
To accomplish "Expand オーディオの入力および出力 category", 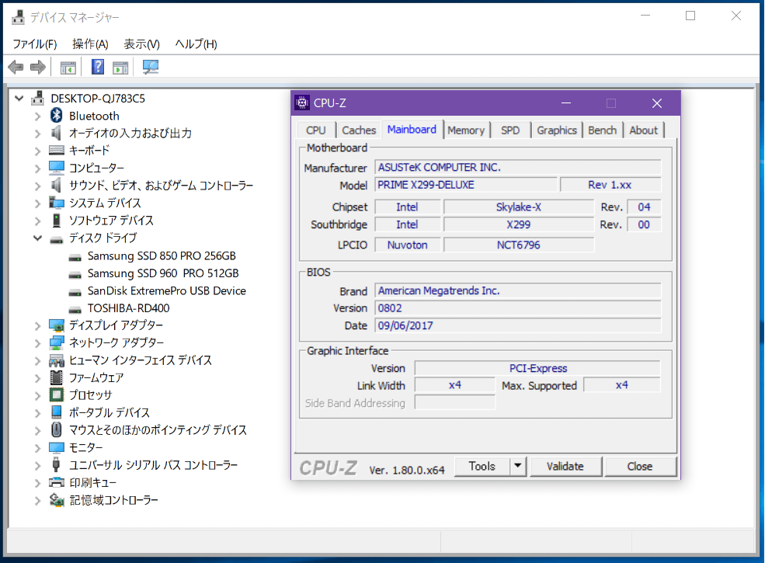I will [x=37, y=134].
